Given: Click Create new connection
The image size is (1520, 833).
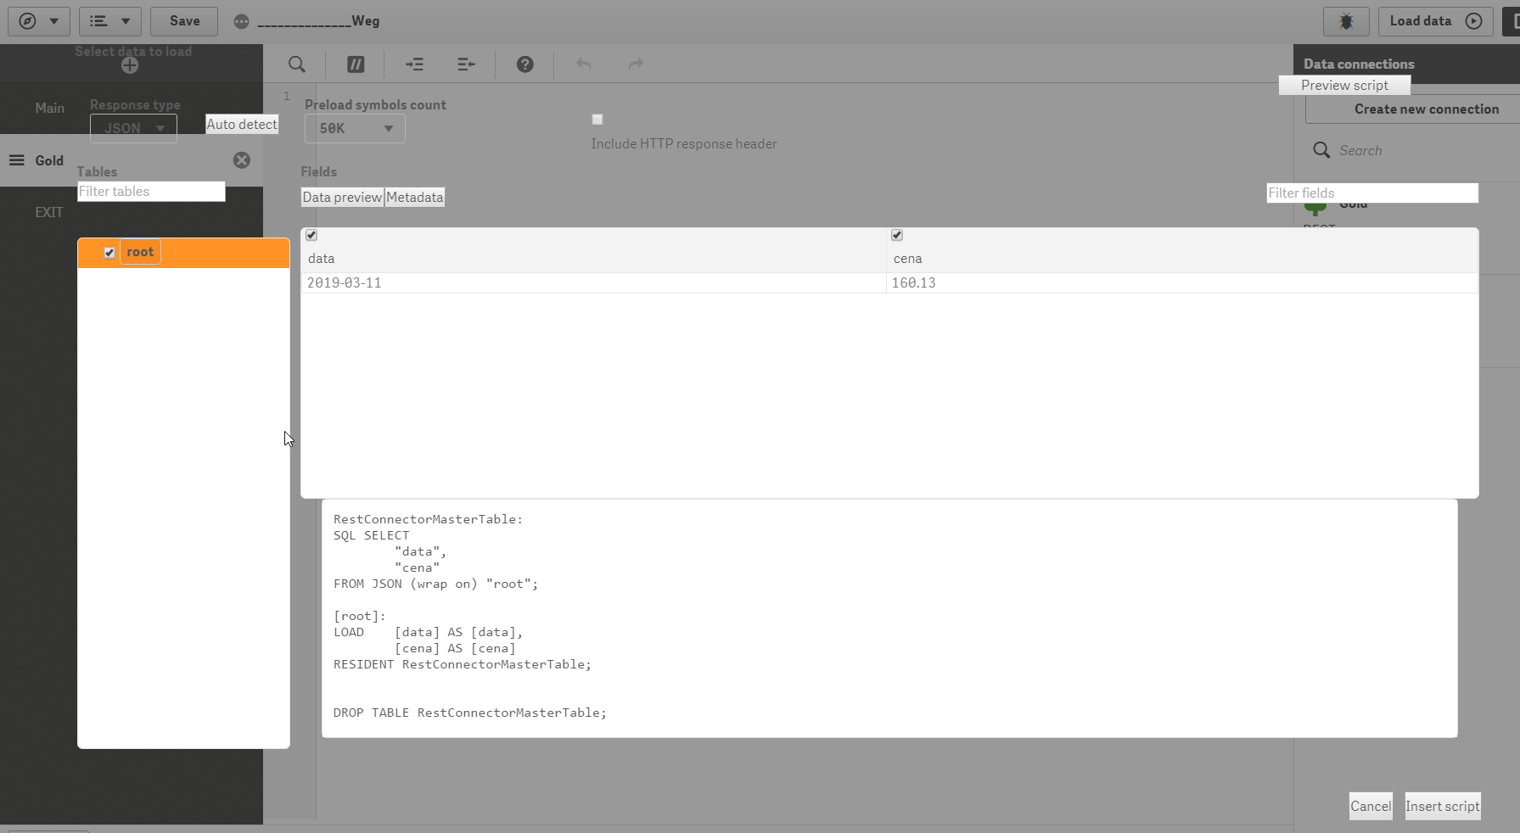Looking at the screenshot, I should [1426, 109].
